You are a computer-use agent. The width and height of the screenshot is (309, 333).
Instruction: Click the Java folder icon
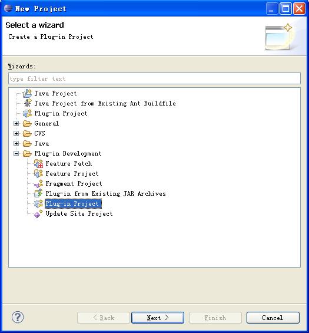coord(27,144)
